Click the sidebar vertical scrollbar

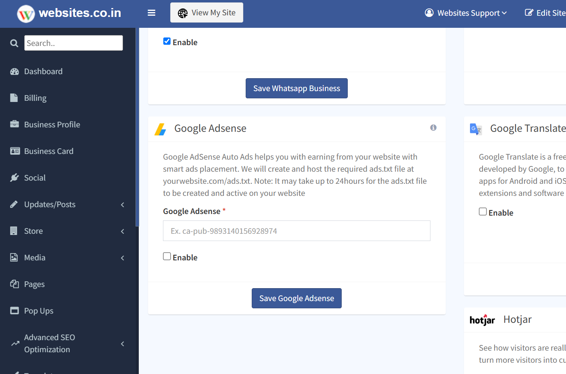(137, 127)
